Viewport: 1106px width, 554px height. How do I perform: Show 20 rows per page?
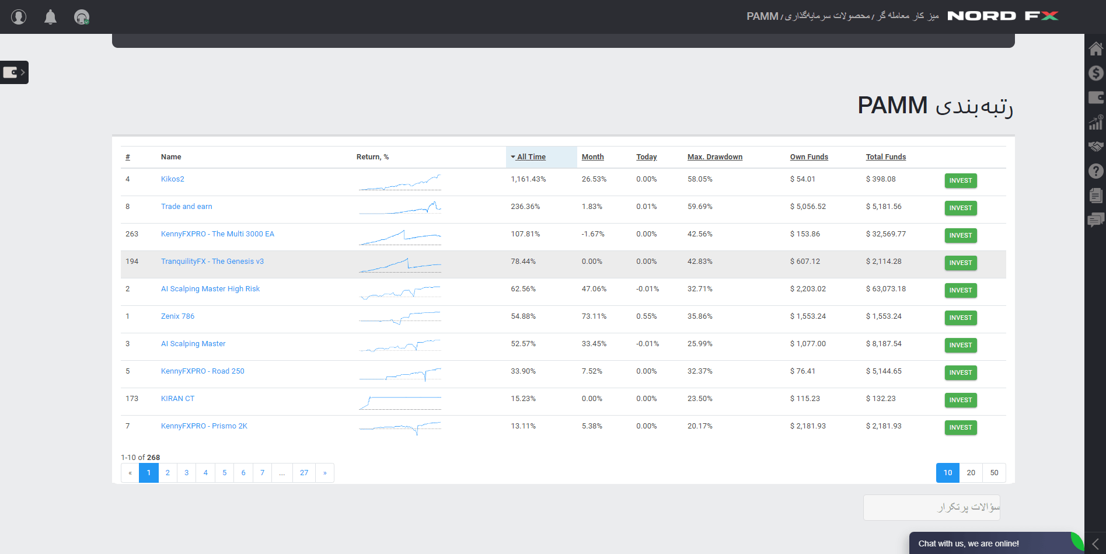coord(971,473)
